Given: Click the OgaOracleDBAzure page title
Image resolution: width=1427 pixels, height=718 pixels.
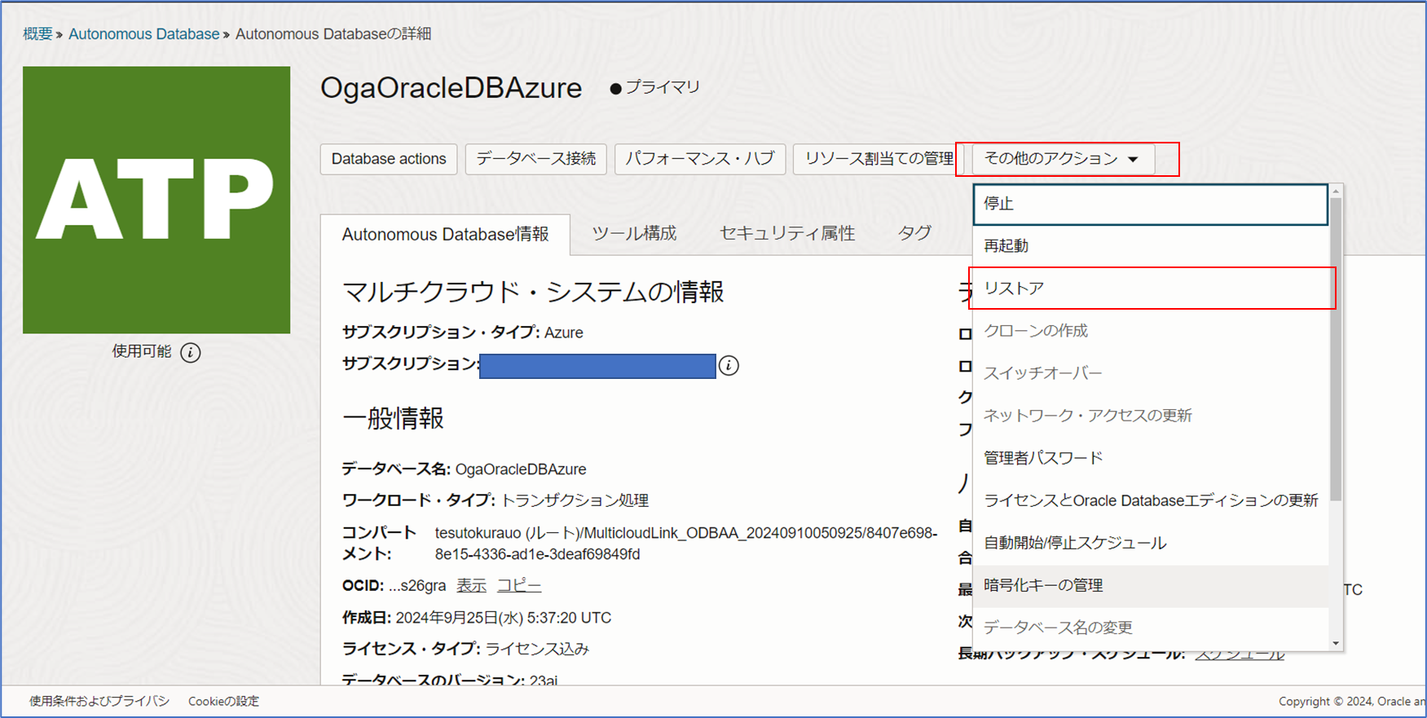Looking at the screenshot, I should [x=451, y=88].
